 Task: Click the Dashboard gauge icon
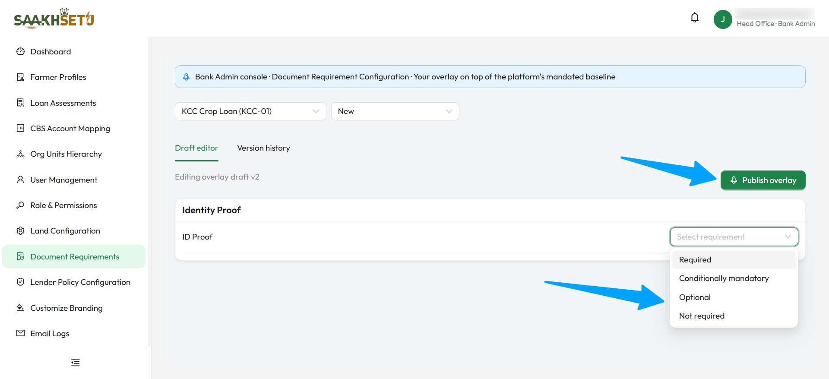[20, 51]
